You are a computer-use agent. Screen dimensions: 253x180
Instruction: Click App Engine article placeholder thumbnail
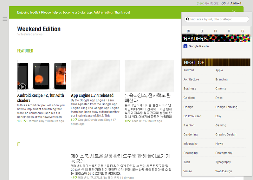[x=95, y=76]
